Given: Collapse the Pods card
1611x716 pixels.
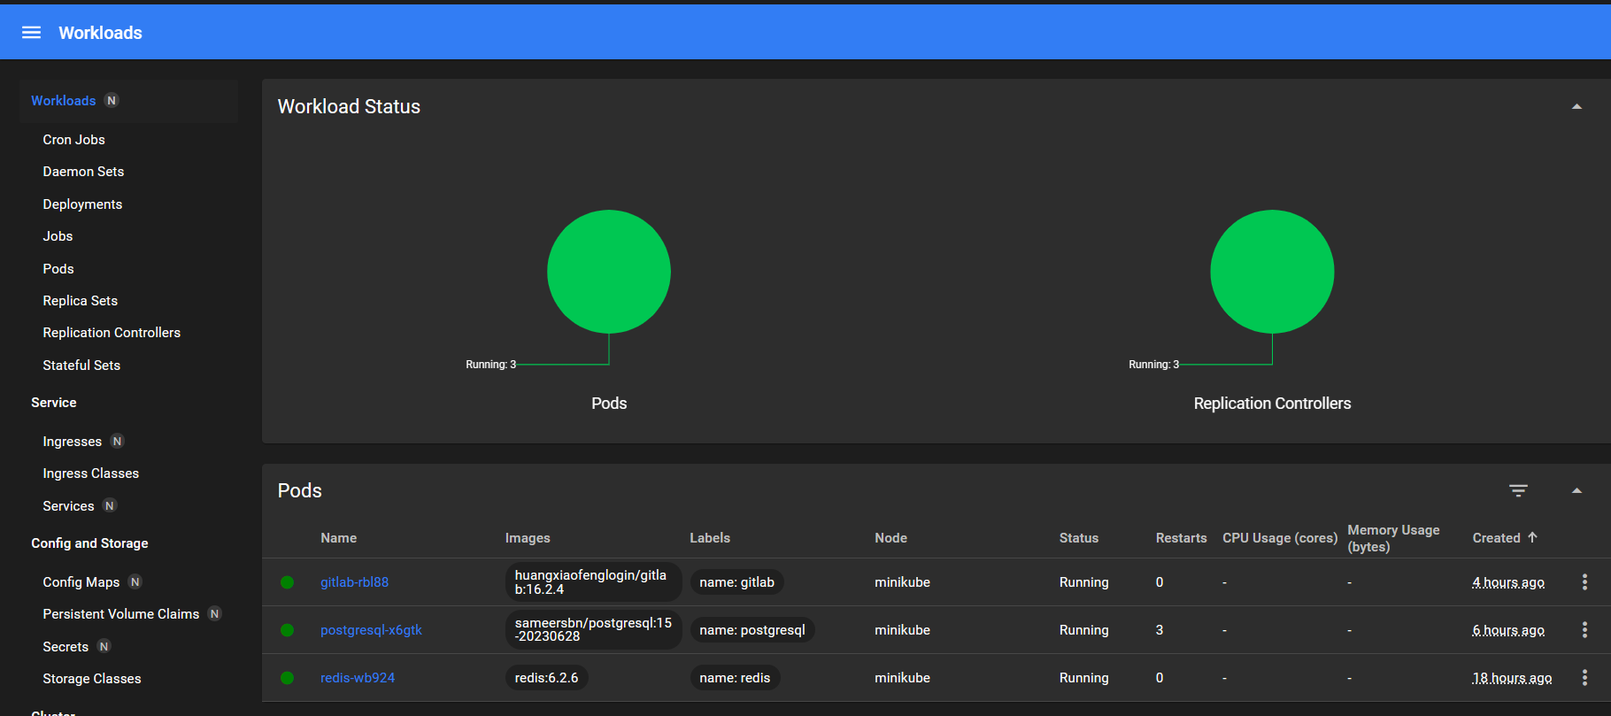Looking at the screenshot, I should [x=1576, y=490].
